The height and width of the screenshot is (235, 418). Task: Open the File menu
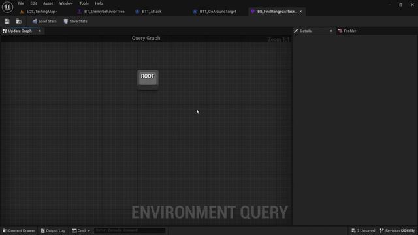tap(21, 3)
